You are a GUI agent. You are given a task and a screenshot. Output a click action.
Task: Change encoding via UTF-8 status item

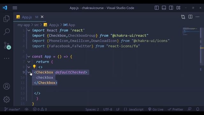coord(108,109)
